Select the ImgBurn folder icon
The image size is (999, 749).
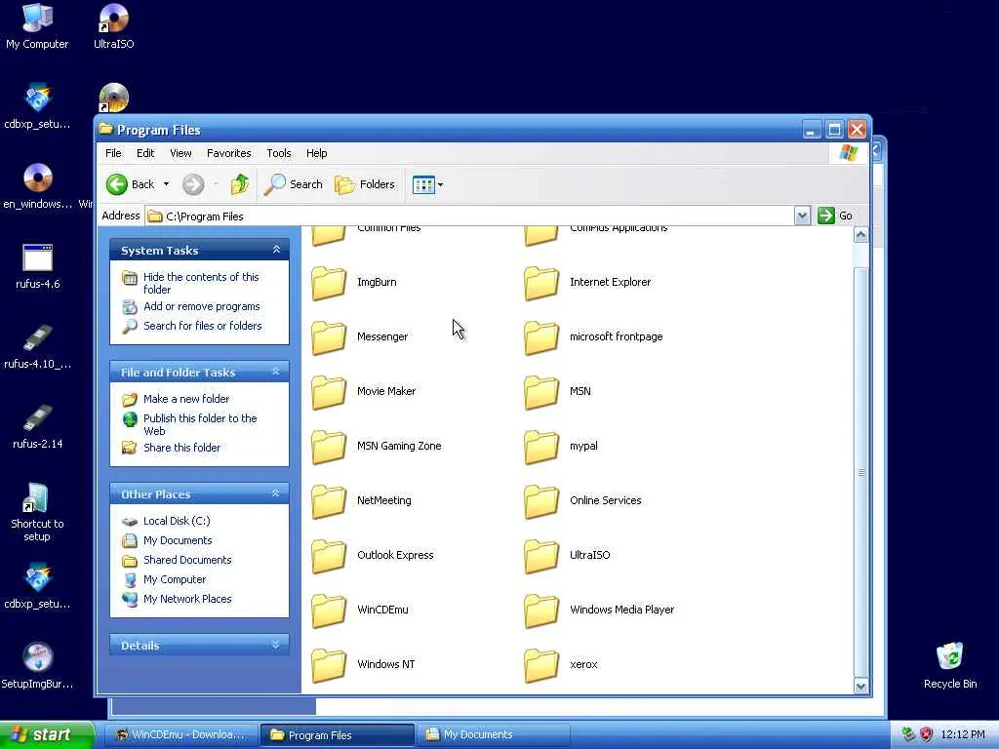329,284
